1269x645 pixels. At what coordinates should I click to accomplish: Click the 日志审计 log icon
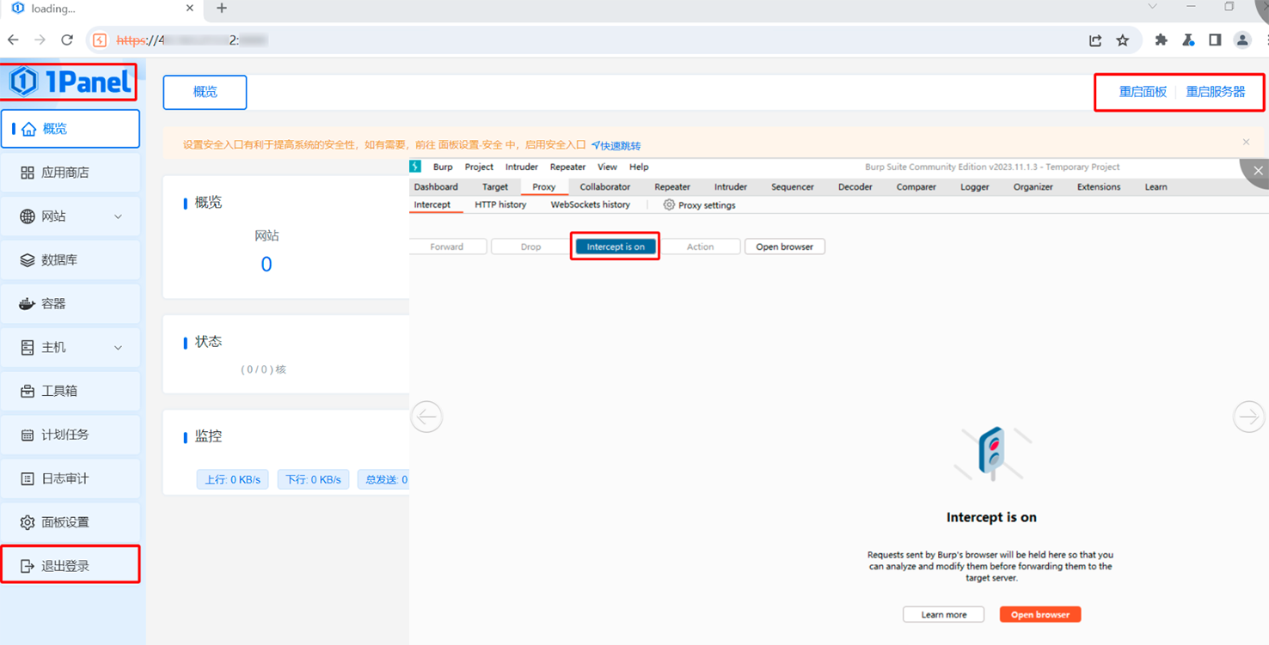[x=28, y=478]
